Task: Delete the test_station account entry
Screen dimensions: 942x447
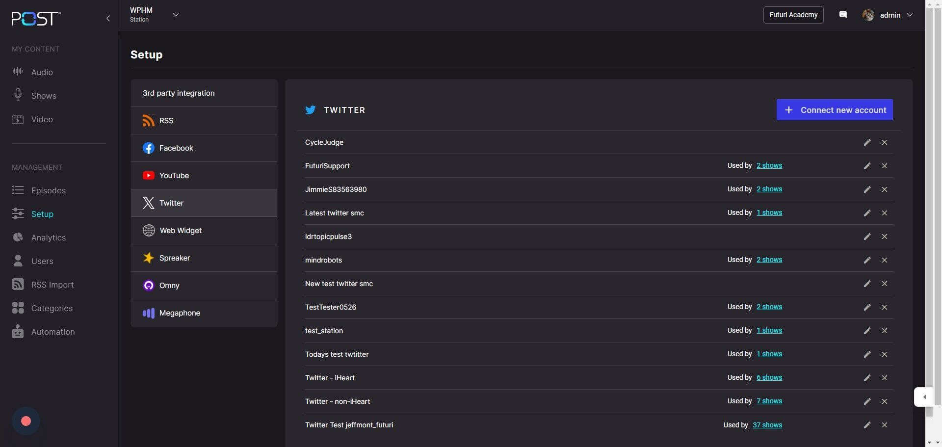Action: tap(884, 331)
